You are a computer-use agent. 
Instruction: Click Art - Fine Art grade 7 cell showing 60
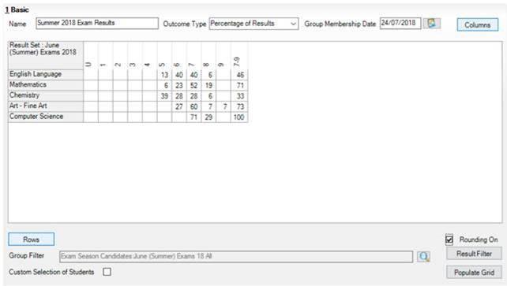[x=194, y=106]
